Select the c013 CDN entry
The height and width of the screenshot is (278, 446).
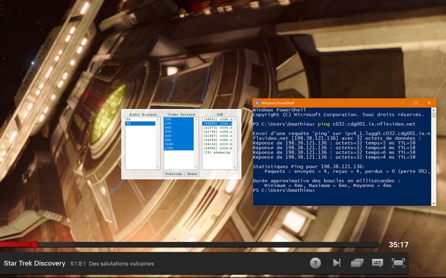click(x=217, y=144)
